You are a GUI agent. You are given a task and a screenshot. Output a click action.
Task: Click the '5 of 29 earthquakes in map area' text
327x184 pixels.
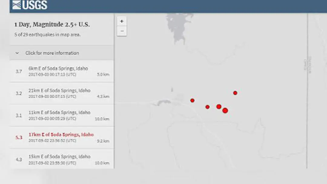47,35
